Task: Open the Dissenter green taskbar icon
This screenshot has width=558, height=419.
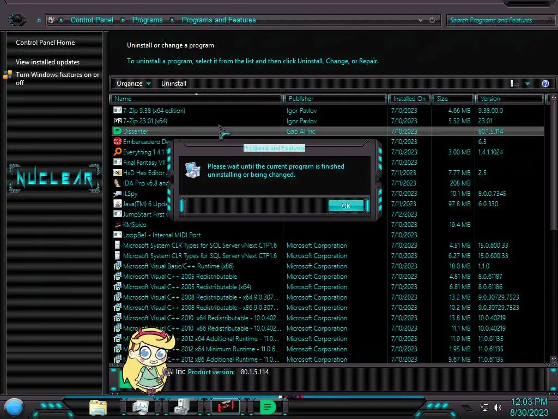Action: [x=267, y=407]
